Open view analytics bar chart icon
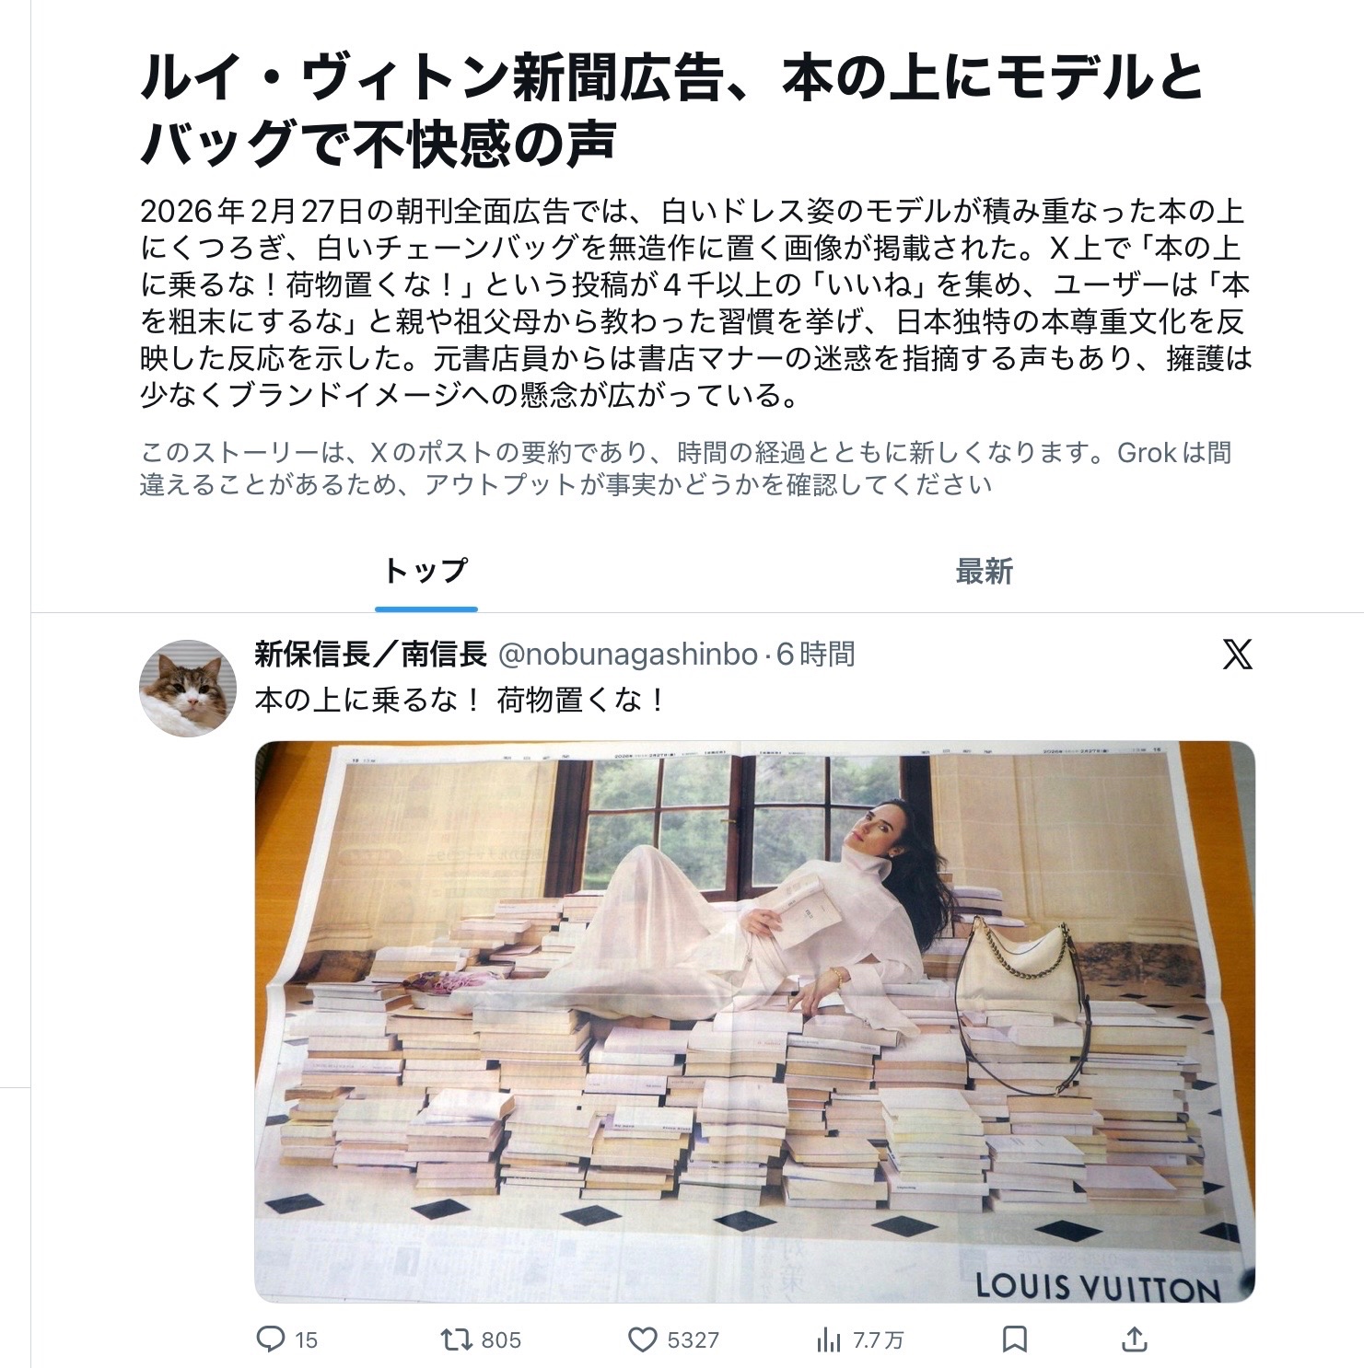The image size is (1364, 1368). pos(829,1339)
